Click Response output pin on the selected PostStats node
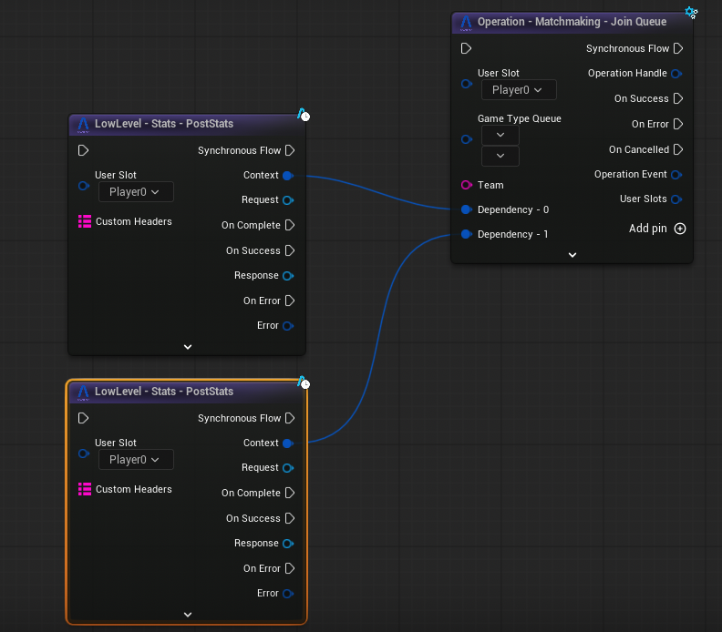This screenshot has height=632, width=722. pos(288,544)
